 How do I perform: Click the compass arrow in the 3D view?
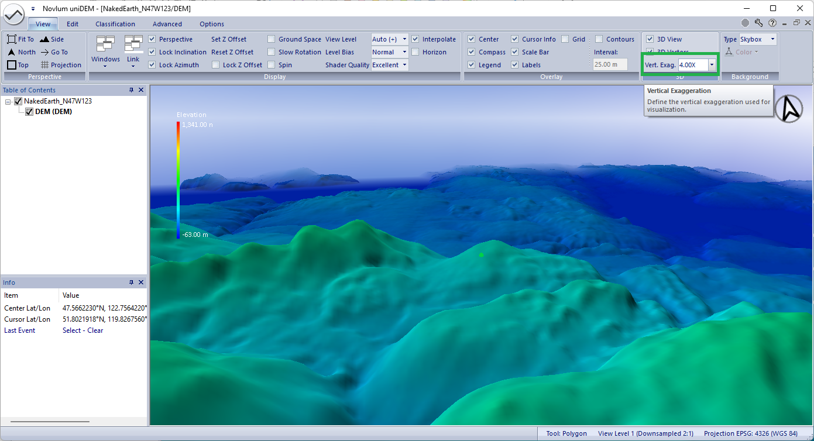(789, 109)
